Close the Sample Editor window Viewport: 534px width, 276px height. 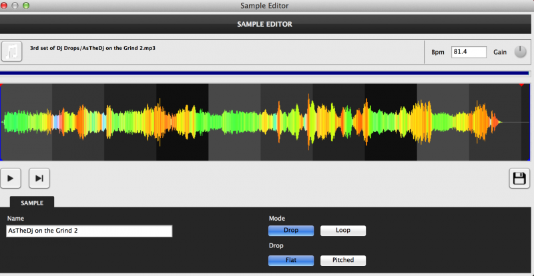5,5
